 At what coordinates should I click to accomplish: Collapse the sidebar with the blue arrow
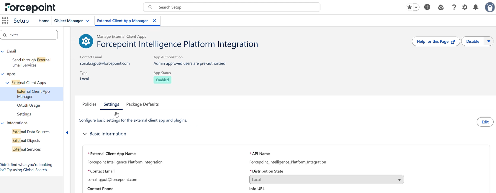coord(67,133)
